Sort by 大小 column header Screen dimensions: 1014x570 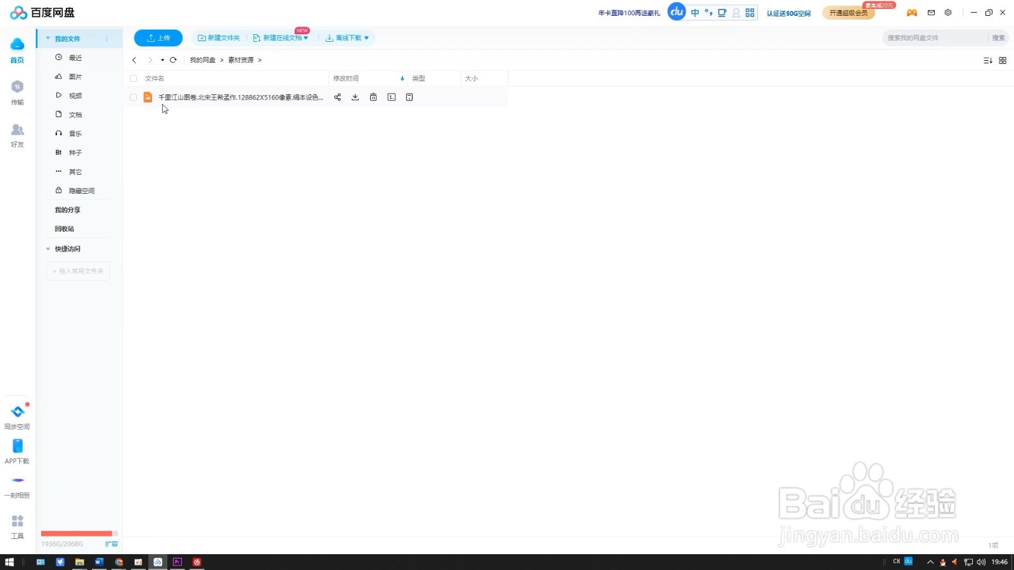472,79
